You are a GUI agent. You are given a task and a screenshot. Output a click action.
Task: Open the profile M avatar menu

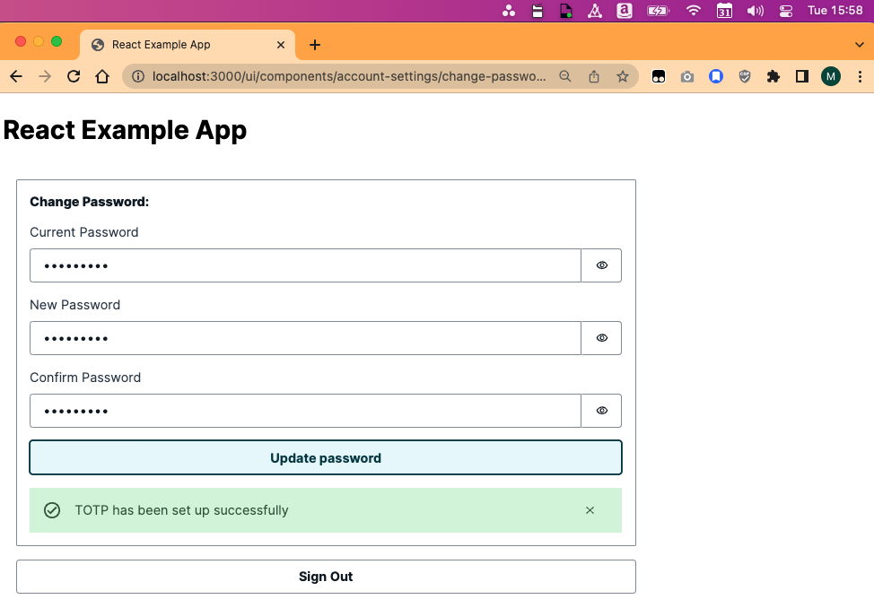[x=831, y=76]
